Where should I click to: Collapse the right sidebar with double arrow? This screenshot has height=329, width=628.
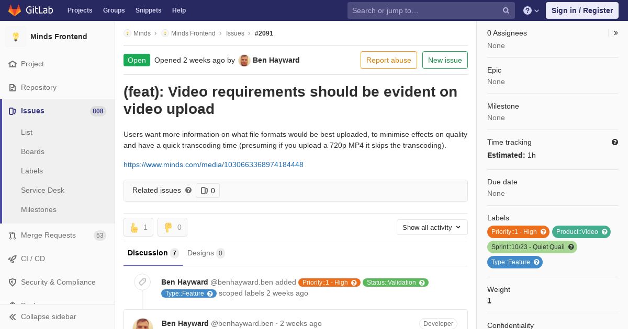click(615, 33)
